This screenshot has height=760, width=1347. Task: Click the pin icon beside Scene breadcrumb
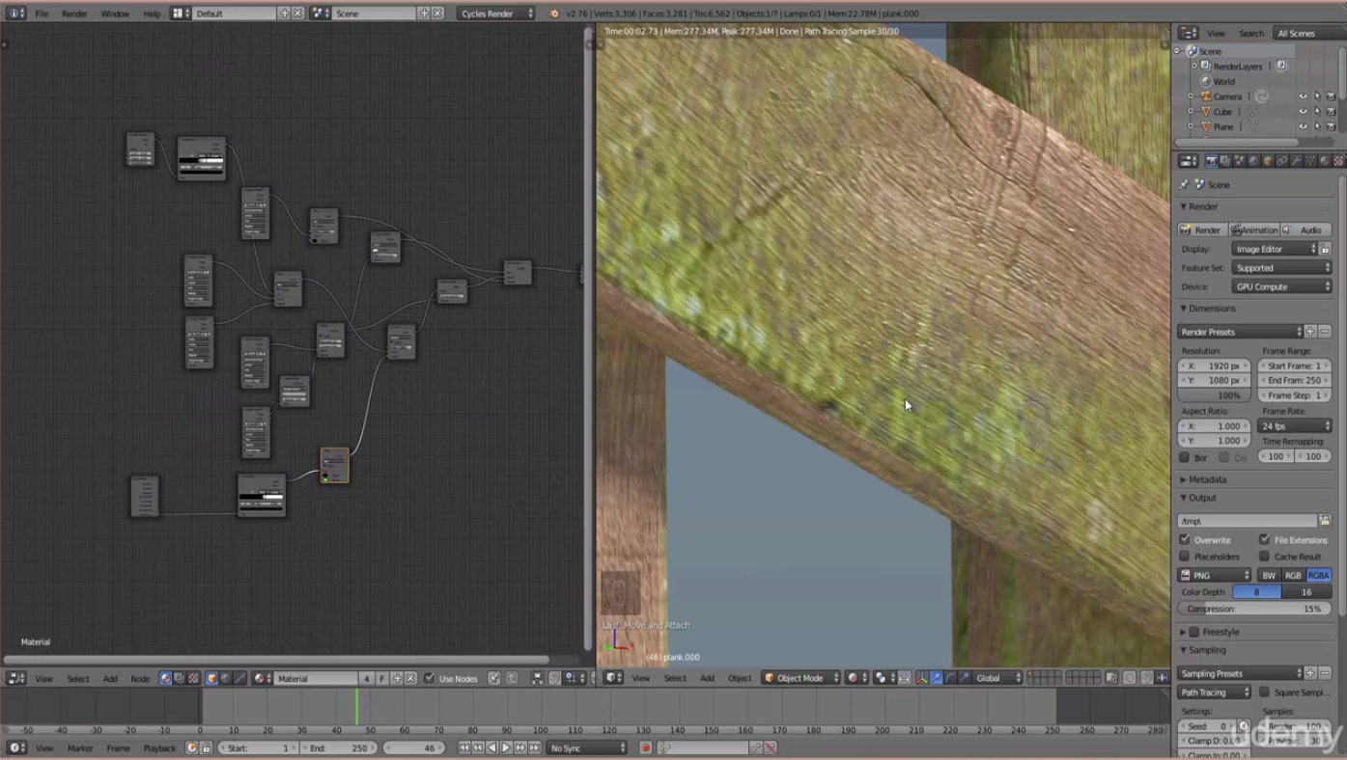(x=1184, y=184)
